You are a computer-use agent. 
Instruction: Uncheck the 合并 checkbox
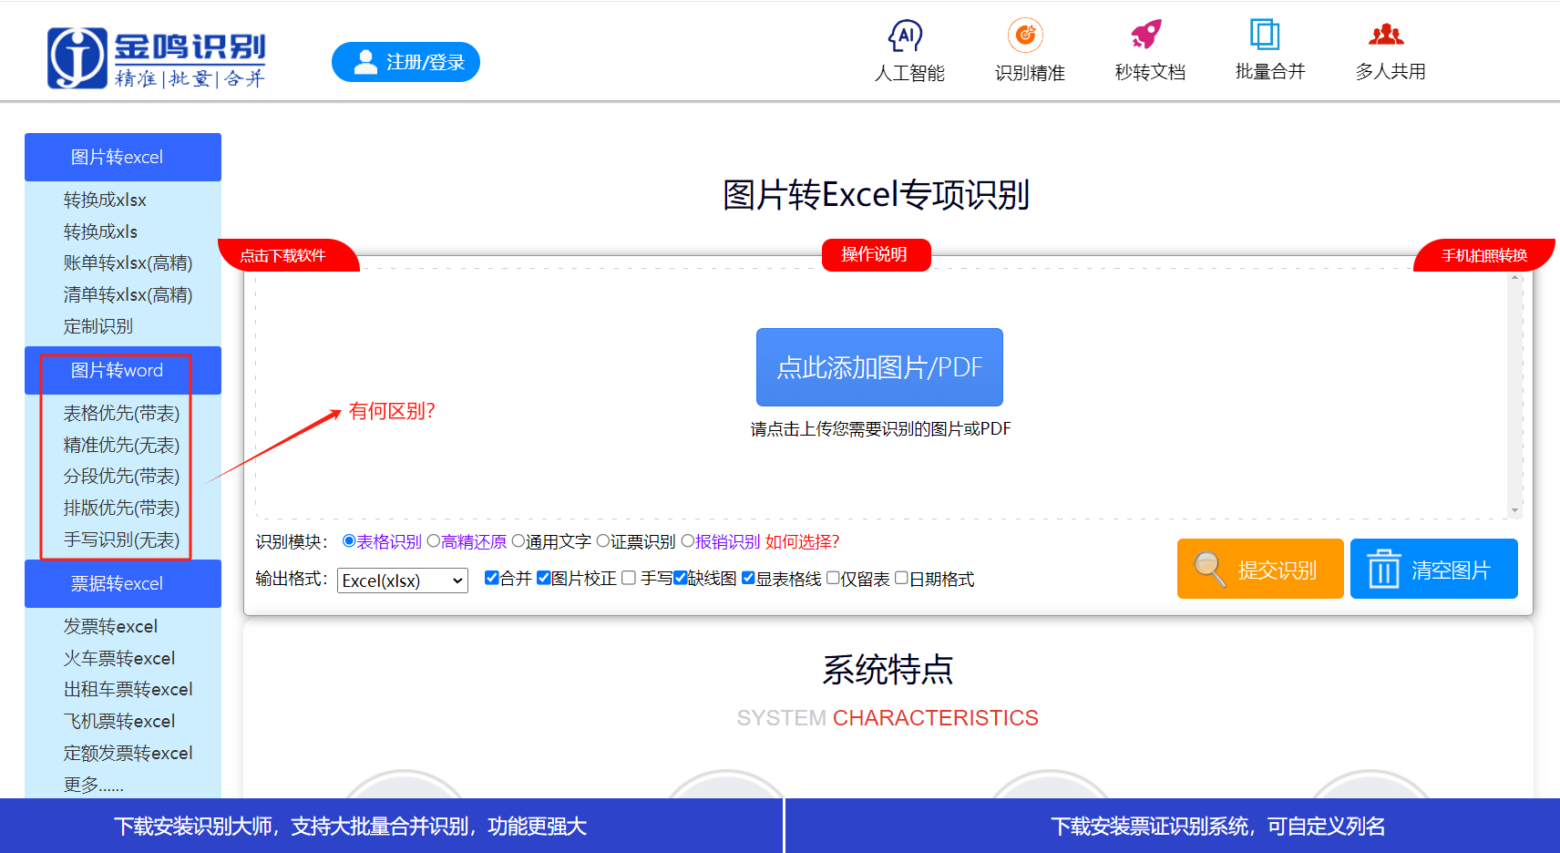(x=491, y=578)
